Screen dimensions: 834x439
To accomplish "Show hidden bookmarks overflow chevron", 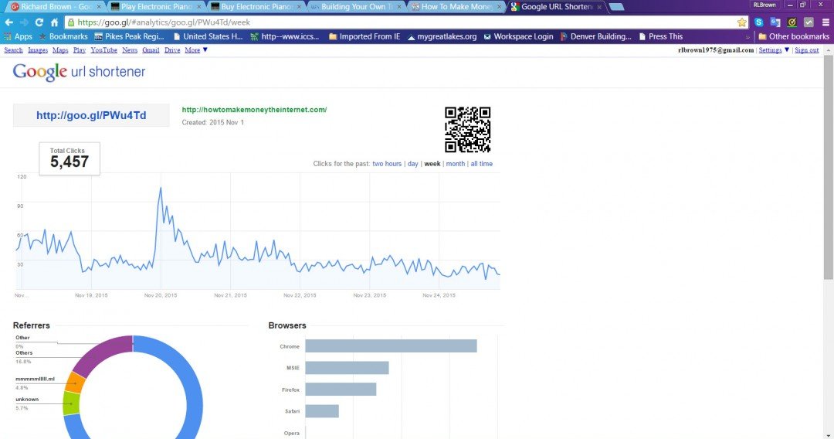I will tap(748, 37).
